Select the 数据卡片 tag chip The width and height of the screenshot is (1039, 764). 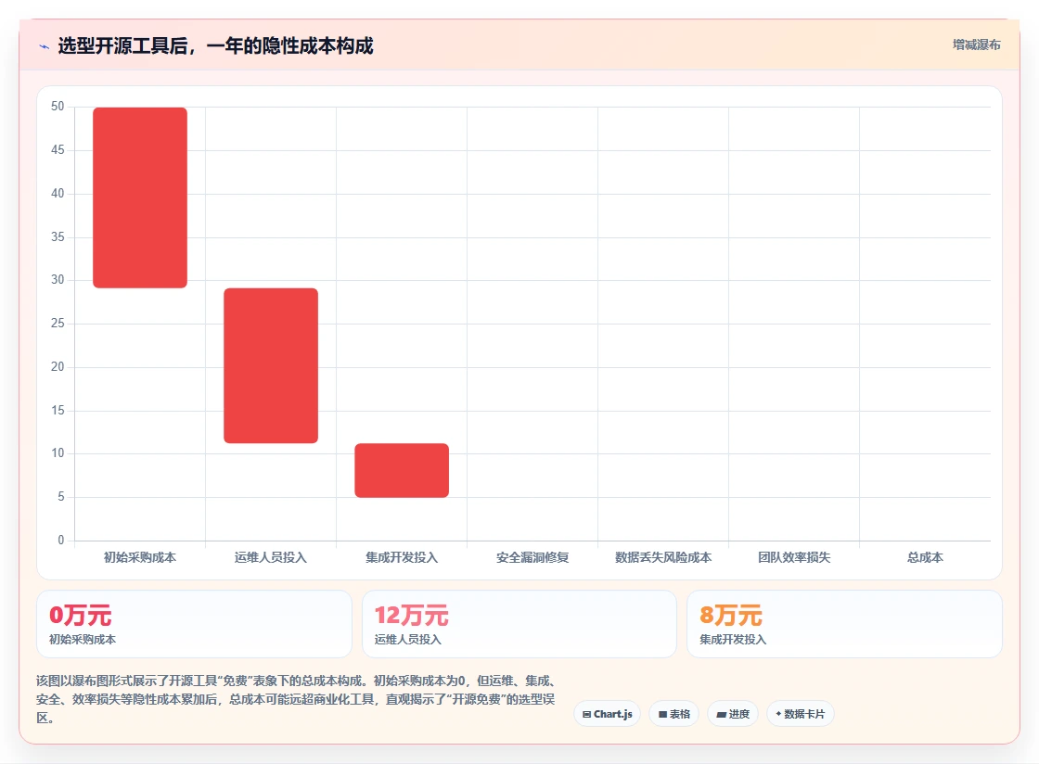tap(801, 714)
